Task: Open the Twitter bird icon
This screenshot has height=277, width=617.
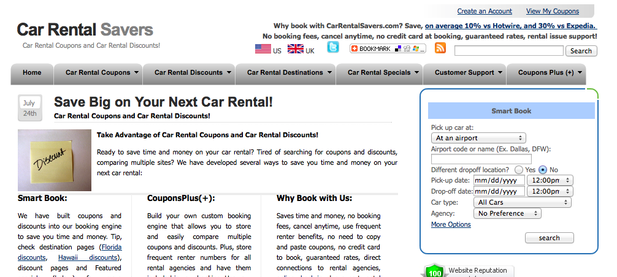Action: coord(333,48)
